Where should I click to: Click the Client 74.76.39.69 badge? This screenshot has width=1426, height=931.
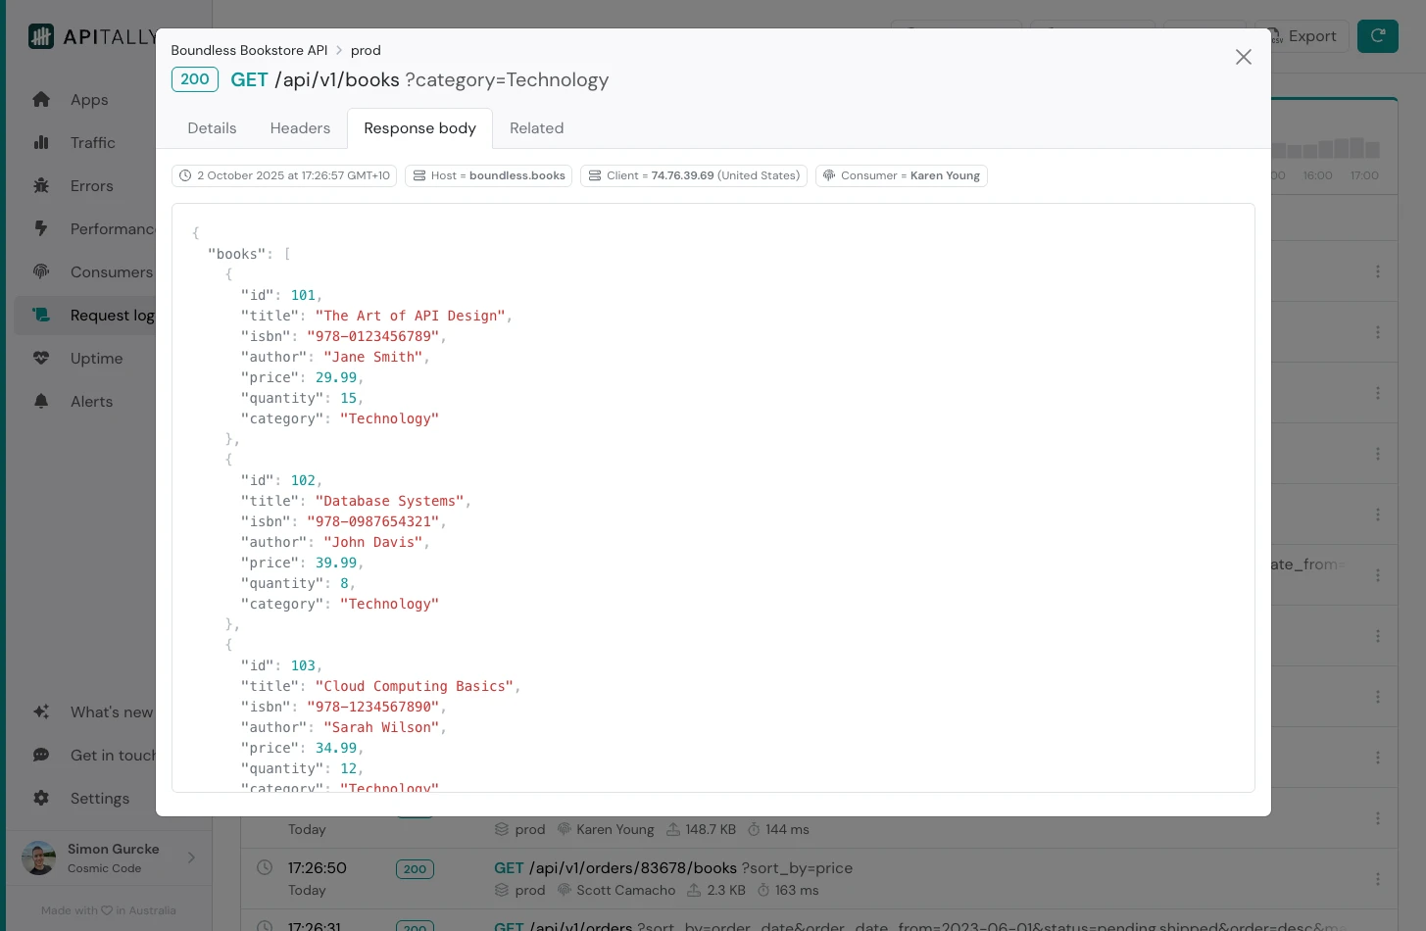(x=693, y=175)
